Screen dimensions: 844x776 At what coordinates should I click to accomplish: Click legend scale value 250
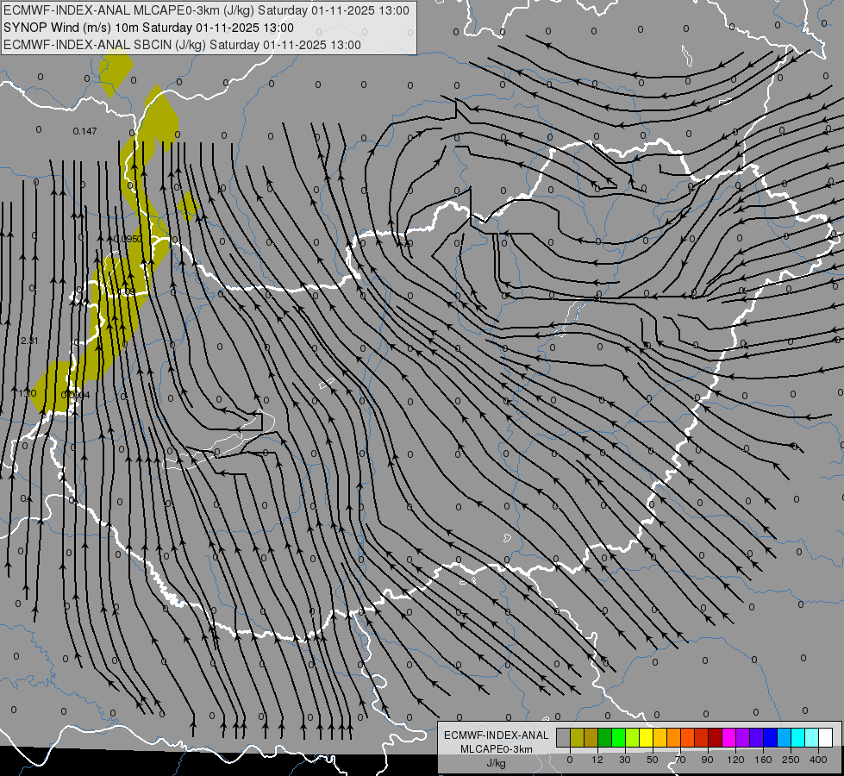(x=791, y=760)
